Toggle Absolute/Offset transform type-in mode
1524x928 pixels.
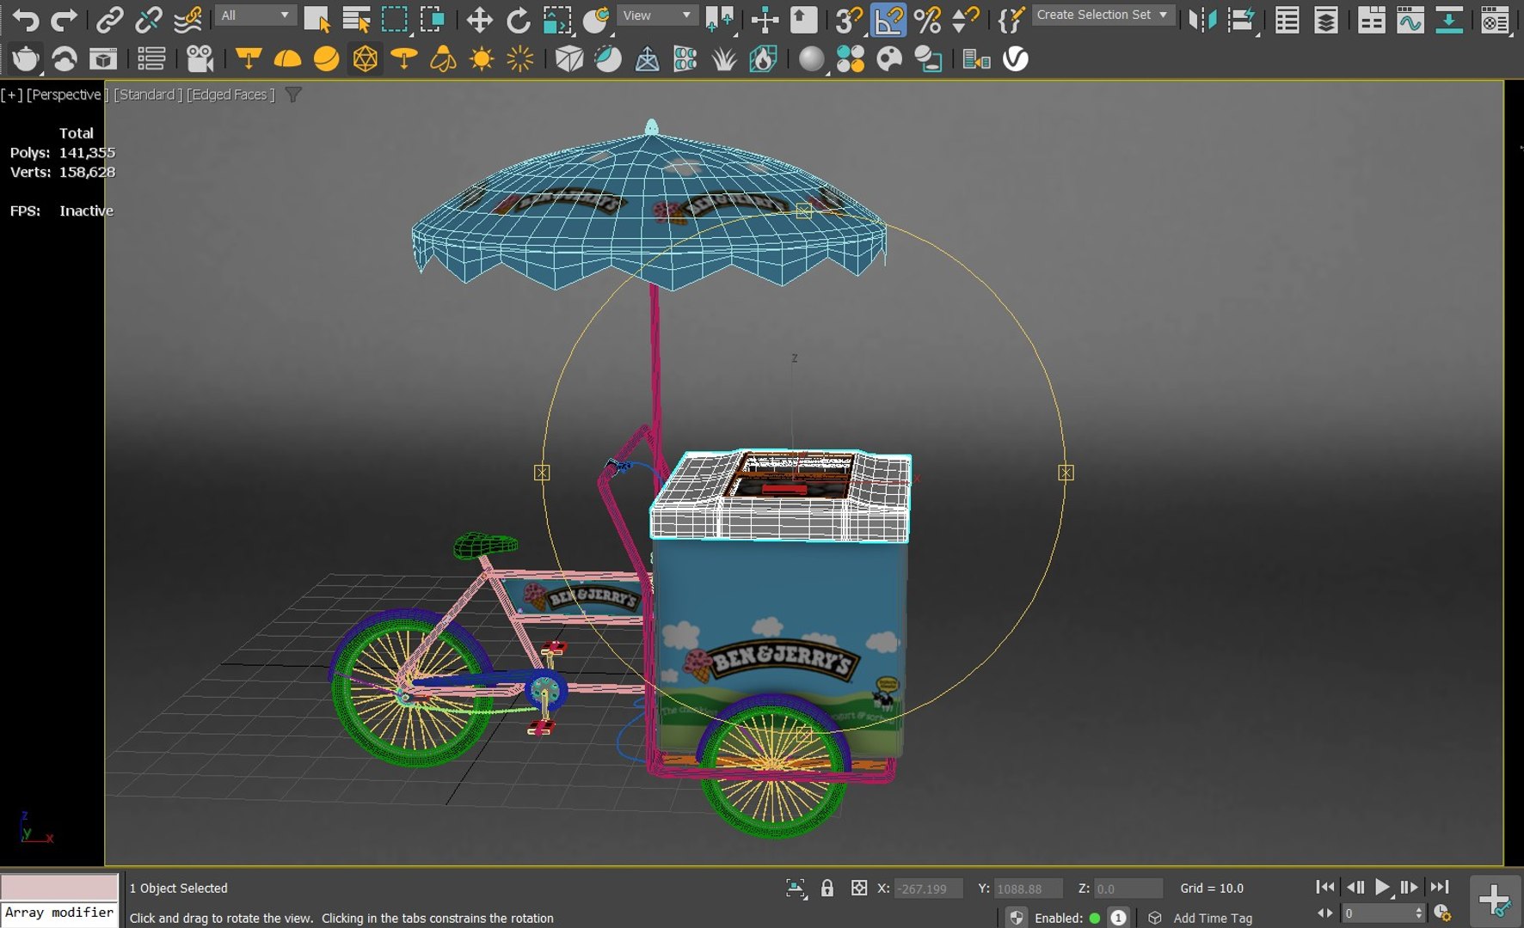tap(858, 888)
